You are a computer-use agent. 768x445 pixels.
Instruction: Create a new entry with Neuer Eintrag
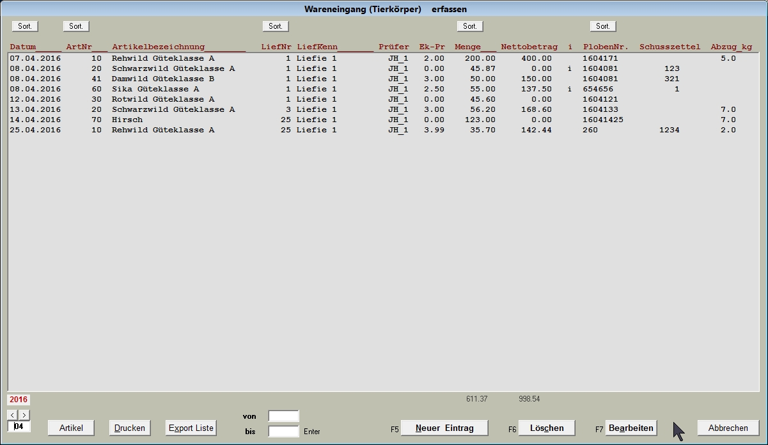[444, 428]
